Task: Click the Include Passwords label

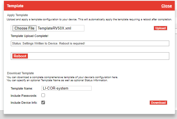Action: (24, 96)
